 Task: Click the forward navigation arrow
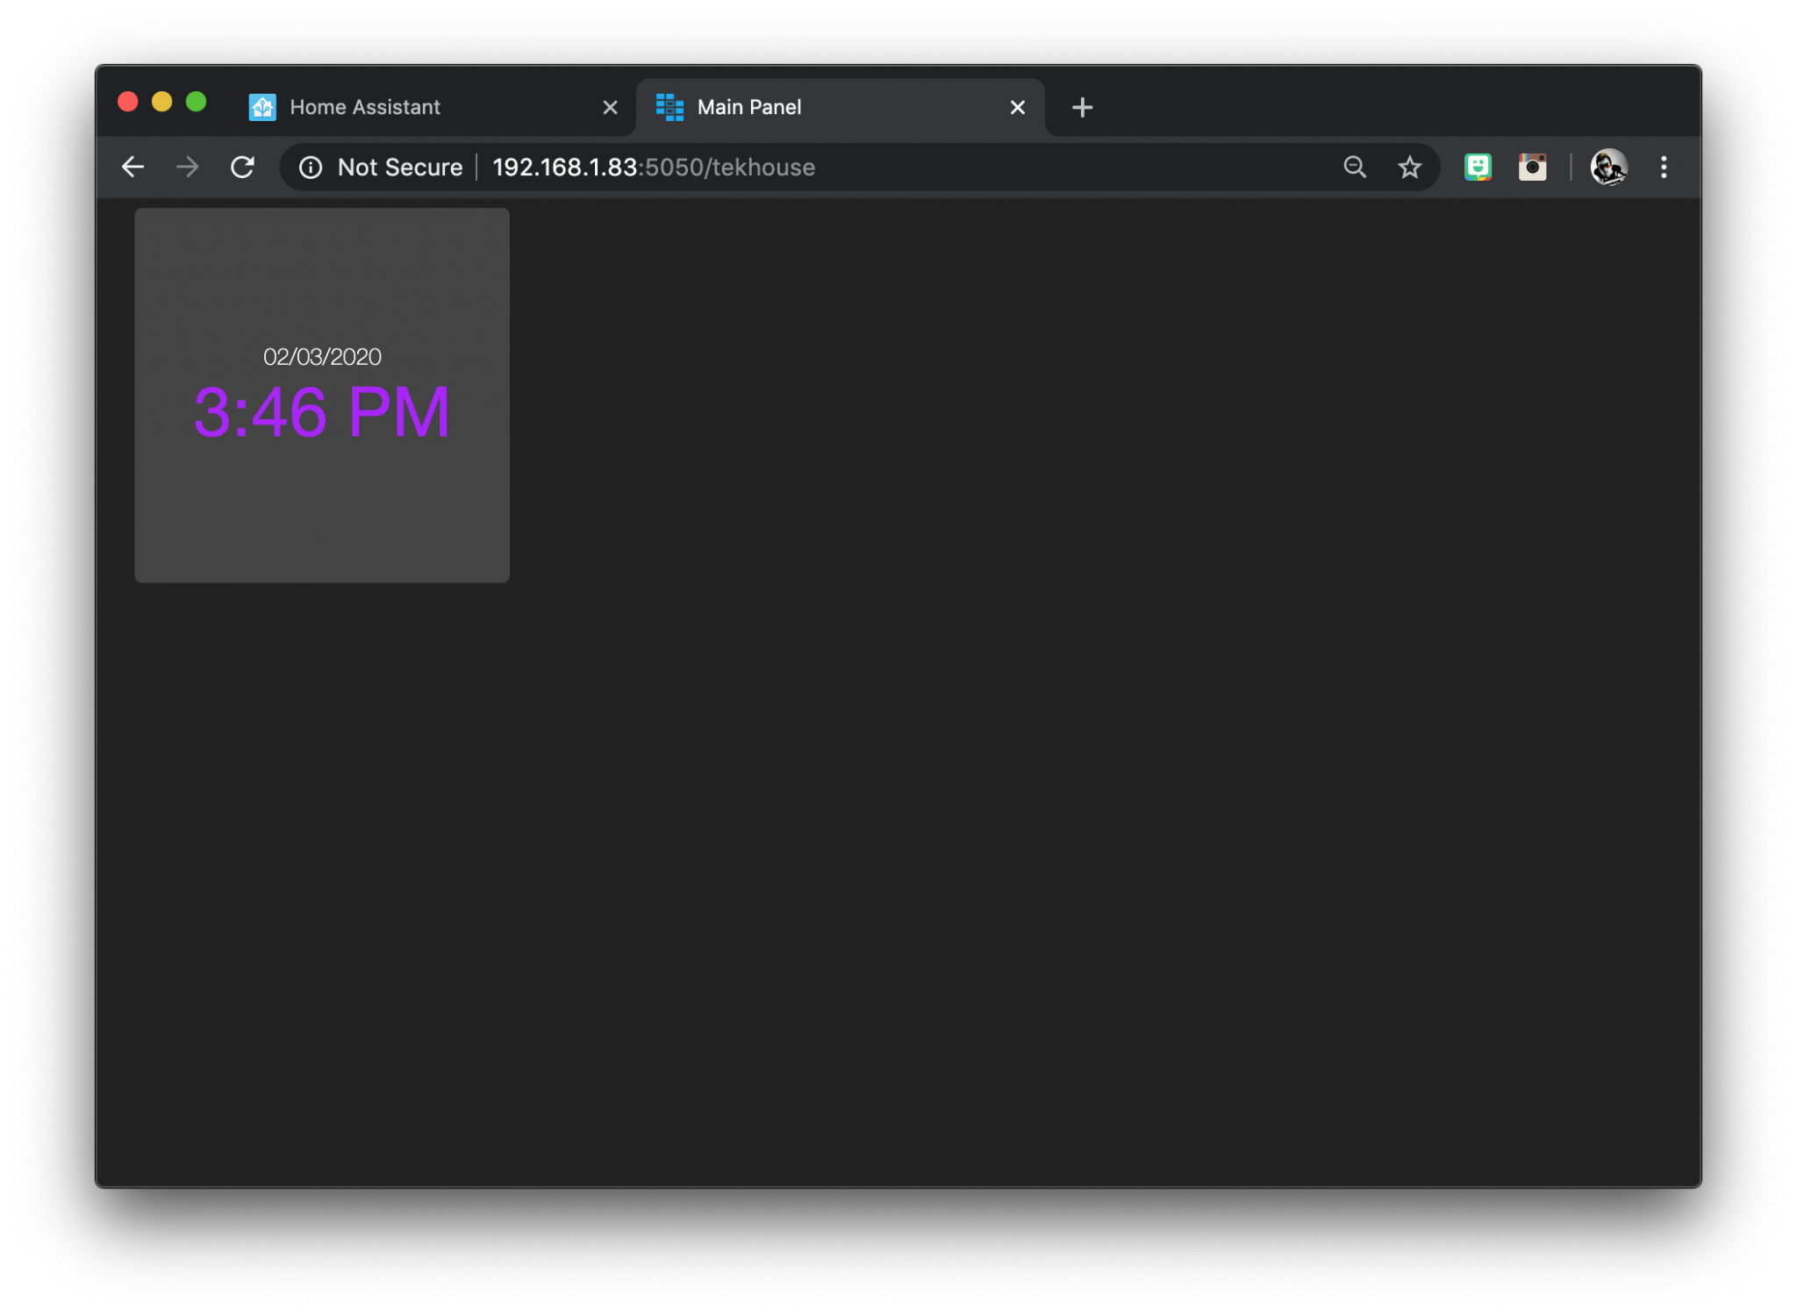pyautogui.click(x=188, y=167)
